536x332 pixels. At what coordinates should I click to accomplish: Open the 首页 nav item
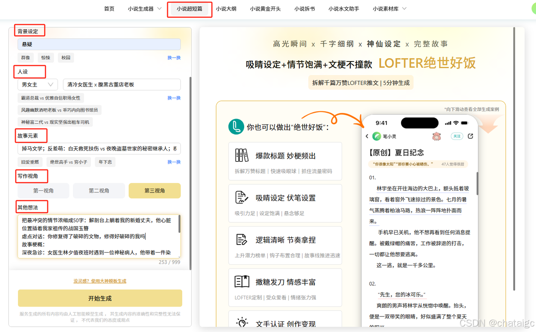pos(109,9)
